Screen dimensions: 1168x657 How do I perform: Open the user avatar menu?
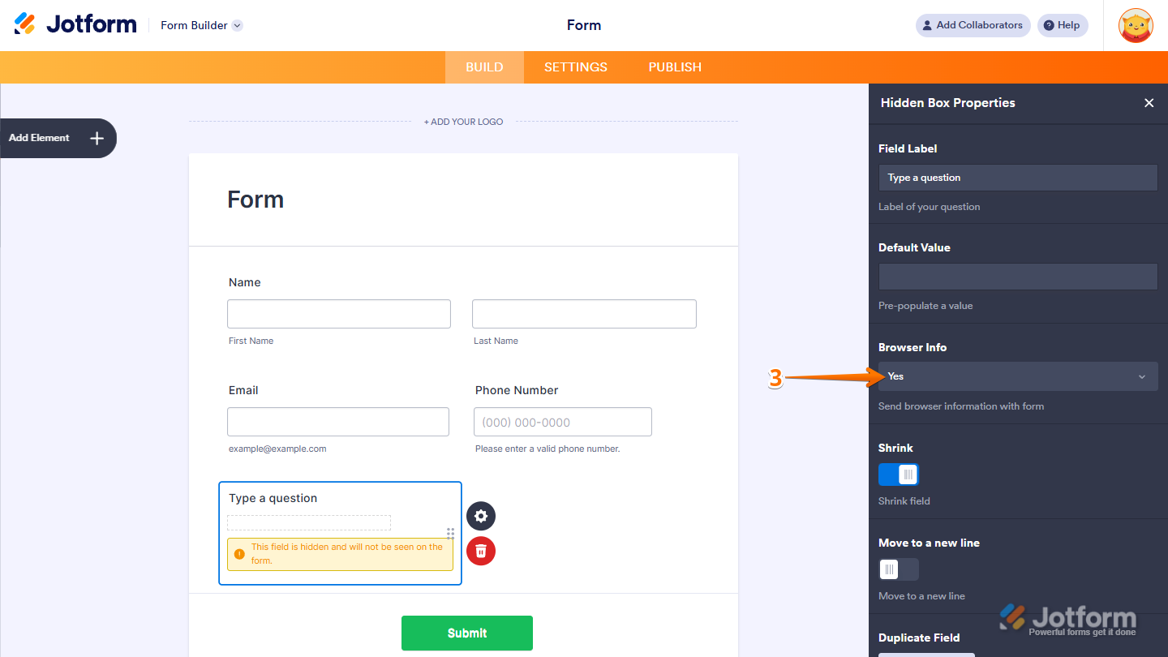point(1135,26)
